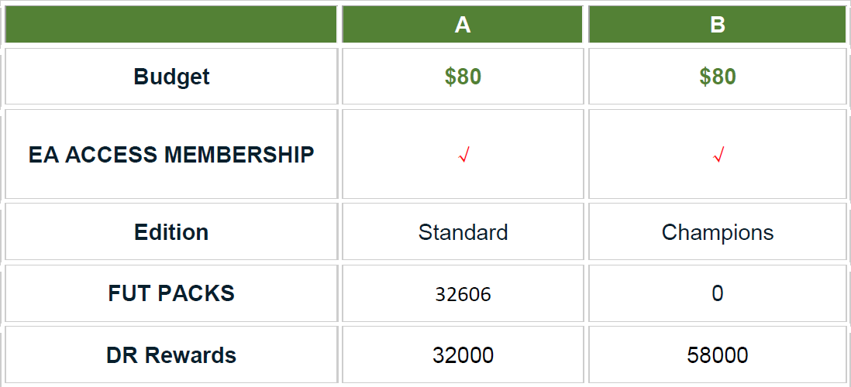Select the 32000 DR Rewards value
This screenshot has height=387, width=851.
[463, 355]
